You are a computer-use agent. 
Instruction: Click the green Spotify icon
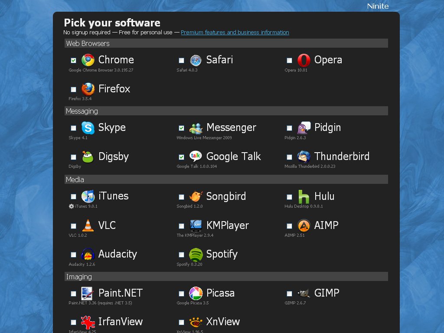click(196, 255)
